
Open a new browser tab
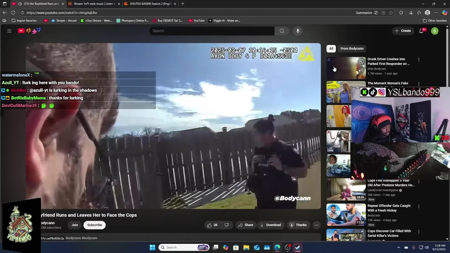point(182,4)
